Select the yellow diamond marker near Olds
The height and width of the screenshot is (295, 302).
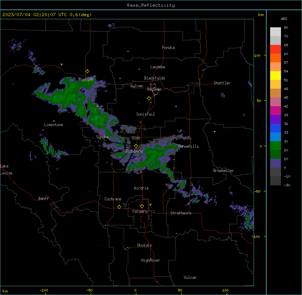[x=136, y=146]
